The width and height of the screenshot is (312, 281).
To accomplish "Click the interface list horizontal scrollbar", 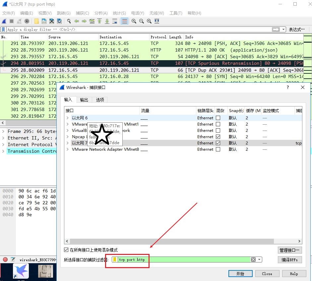I will (x=172, y=241).
